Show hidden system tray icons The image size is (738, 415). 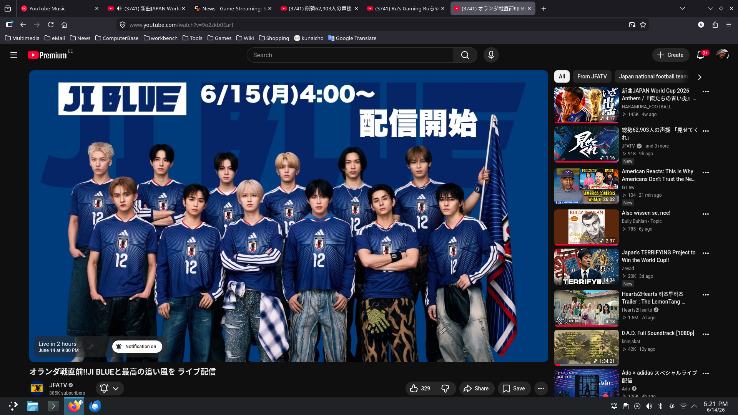click(694, 406)
